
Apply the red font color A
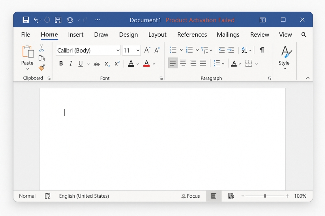(x=147, y=63)
